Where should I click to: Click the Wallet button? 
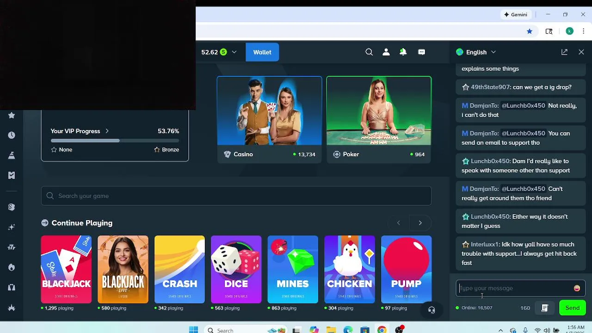click(x=262, y=52)
